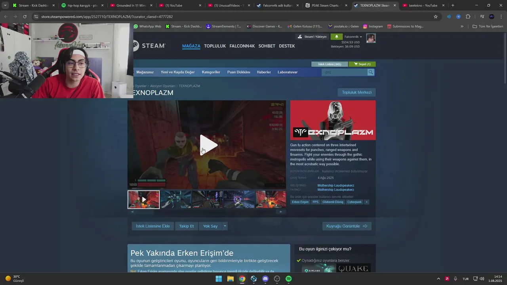Select the second screenshot thumbnail
Image resolution: width=507 pixels, height=285 pixels.
pyautogui.click(x=175, y=199)
